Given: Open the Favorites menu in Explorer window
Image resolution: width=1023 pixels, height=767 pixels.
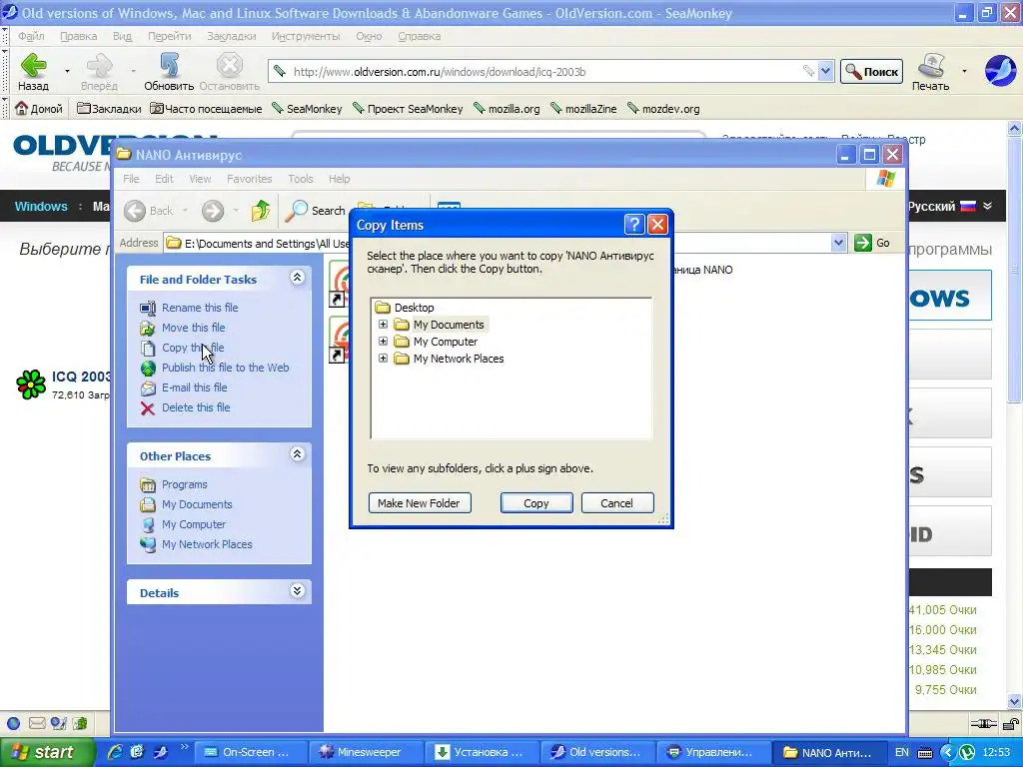Looking at the screenshot, I should (249, 178).
